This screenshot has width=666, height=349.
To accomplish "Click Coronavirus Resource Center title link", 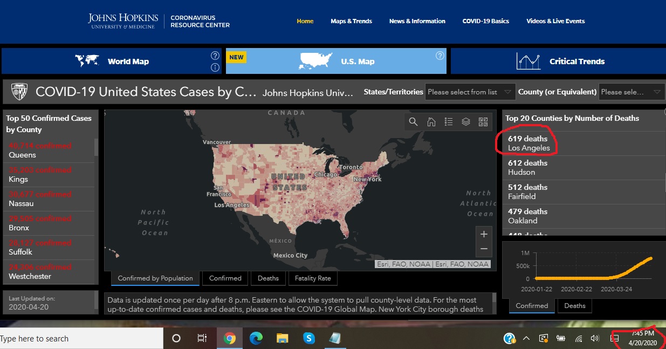I will tap(200, 21).
